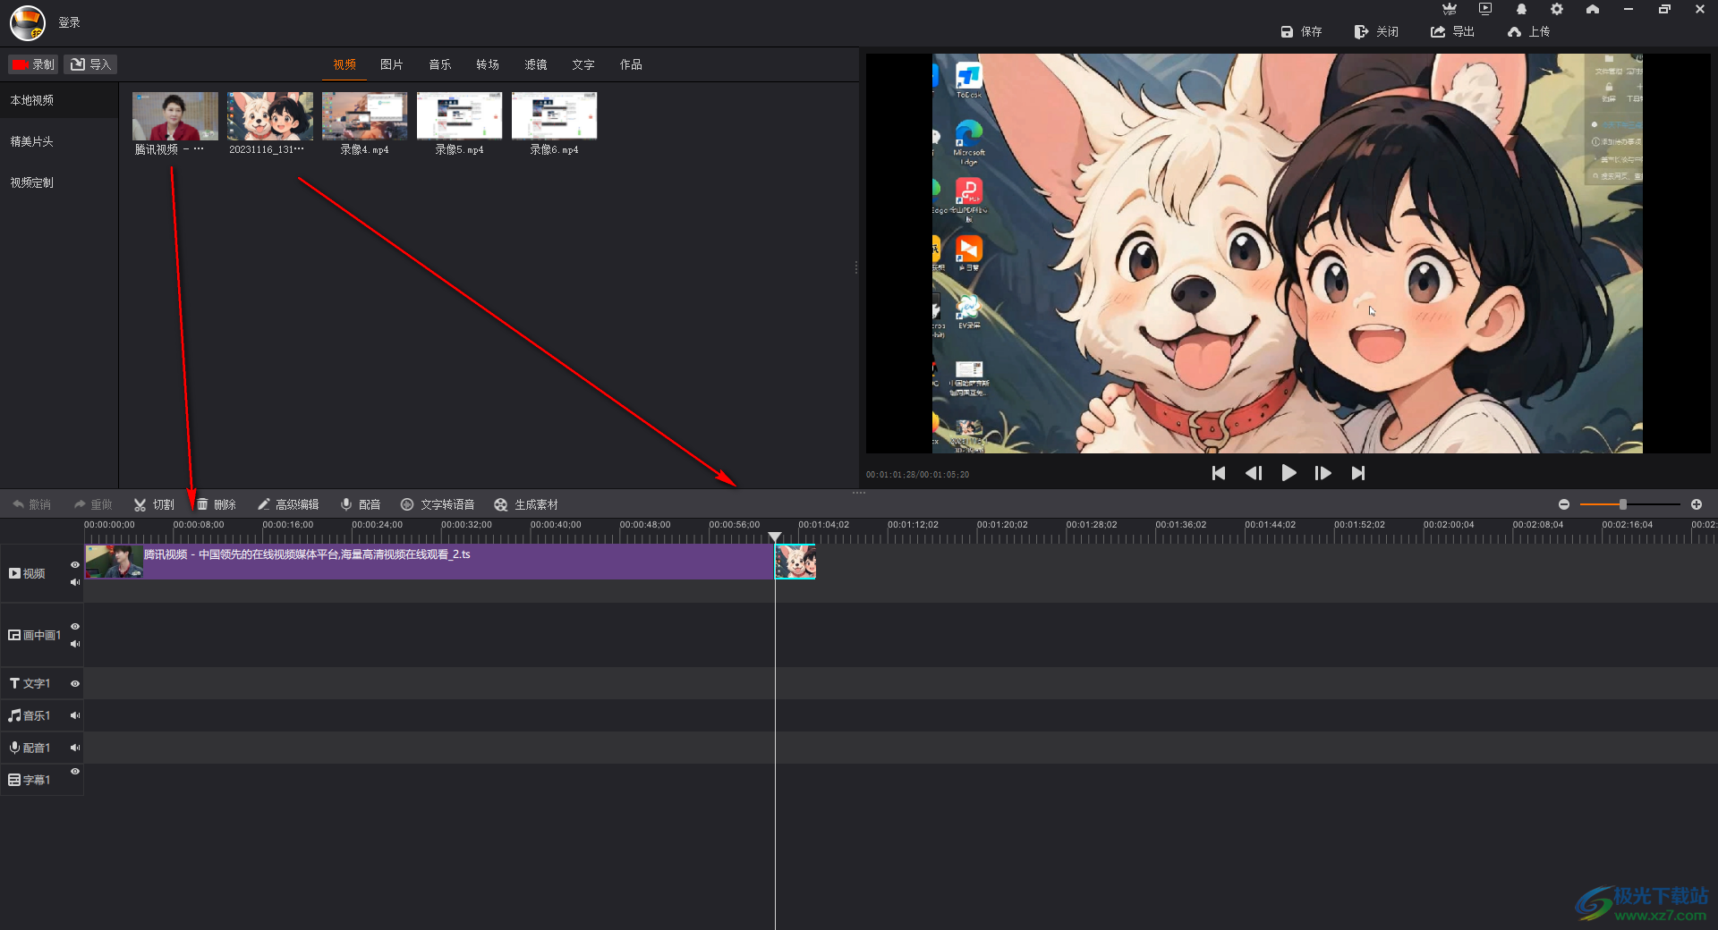Viewport: 1718px width, 930px height.
Task: Mute the 配音1 track
Action: tap(75, 748)
